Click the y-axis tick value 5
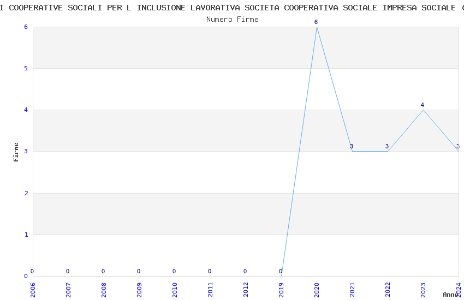The width and height of the screenshot is (464, 300). click(26, 68)
